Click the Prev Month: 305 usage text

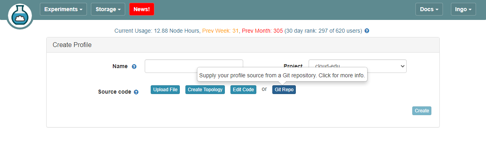coord(262,31)
